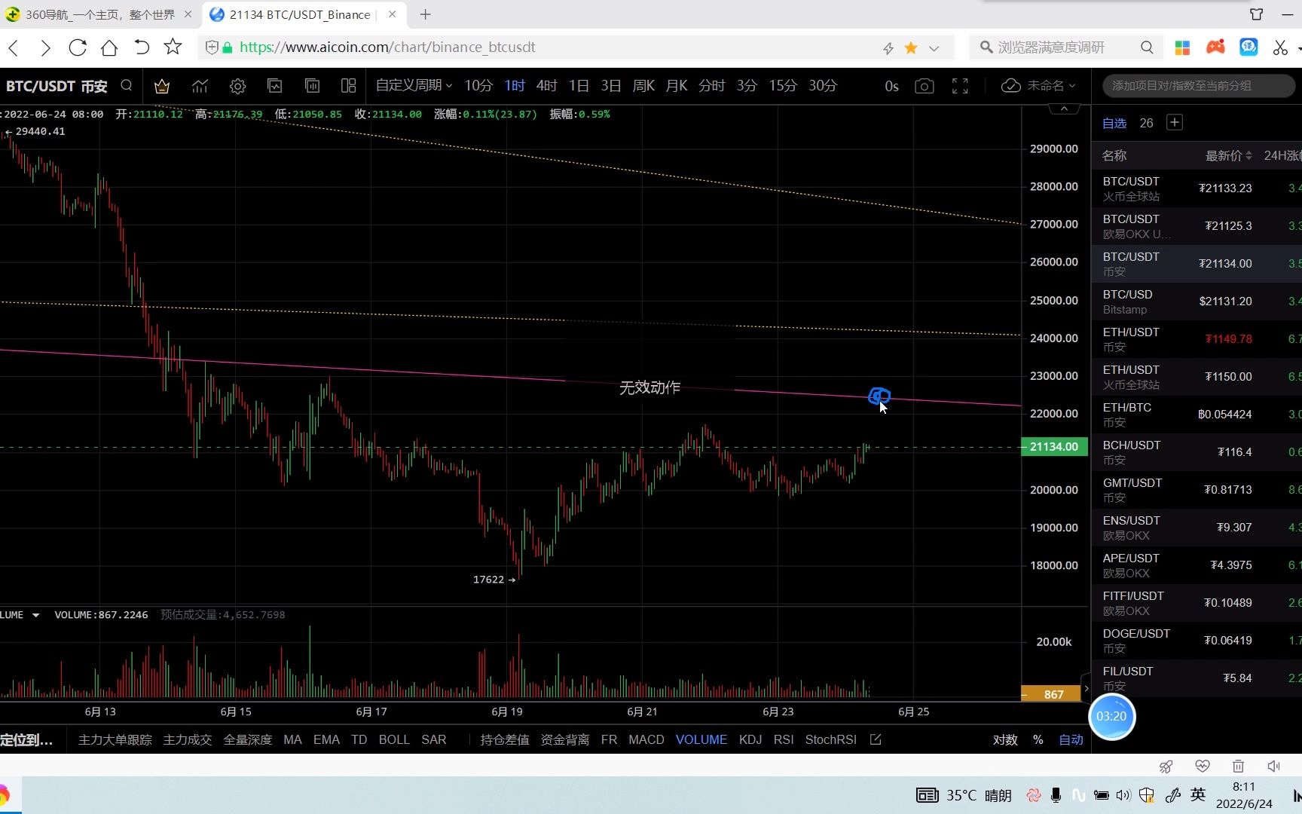The width and height of the screenshot is (1302, 814).
Task: Click the colorful grid apps extension icon
Action: (x=1182, y=47)
